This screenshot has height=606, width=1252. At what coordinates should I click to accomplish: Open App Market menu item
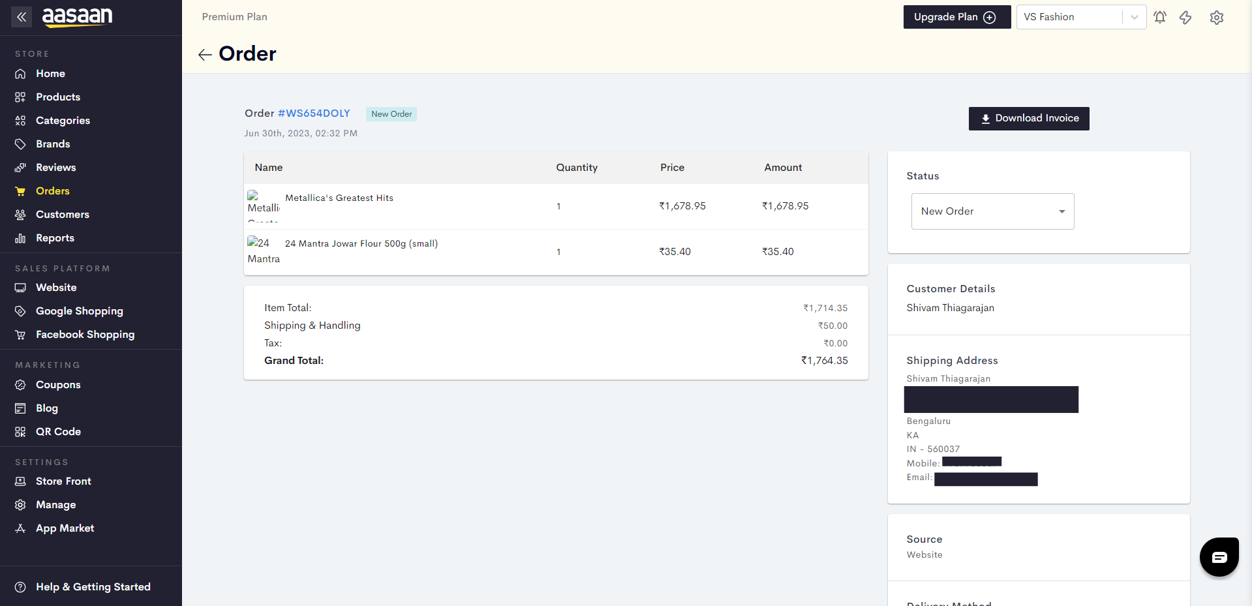tap(65, 528)
